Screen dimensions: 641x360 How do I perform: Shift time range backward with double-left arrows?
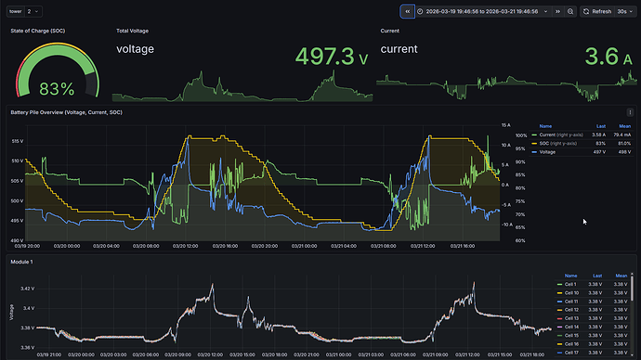(407, 11)
